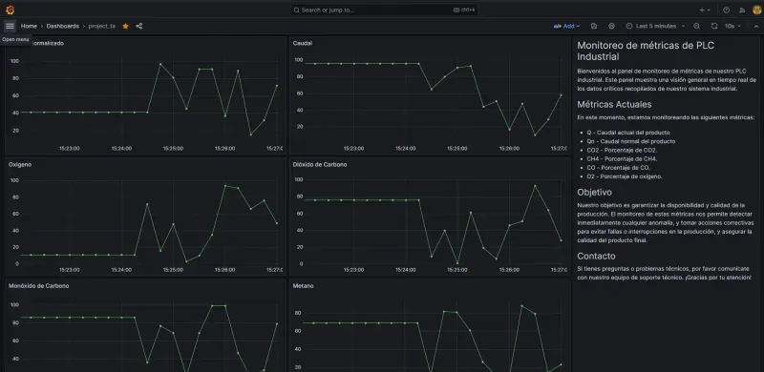
Task: Click the Métricas Actuales heading
Action: pyautogui.click(x=614, y=104)
